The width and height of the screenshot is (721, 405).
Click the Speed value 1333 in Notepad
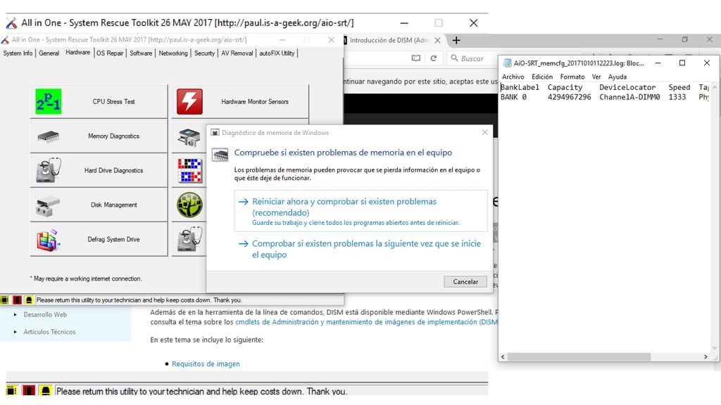tap(677, 97)
